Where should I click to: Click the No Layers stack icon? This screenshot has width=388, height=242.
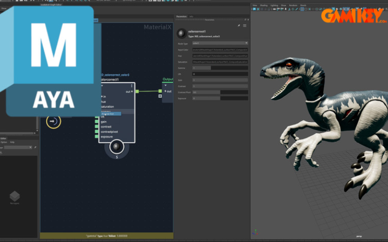click(15, 196)
